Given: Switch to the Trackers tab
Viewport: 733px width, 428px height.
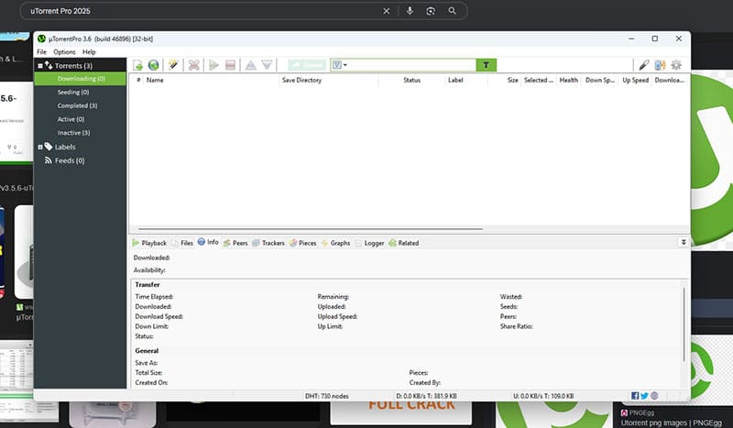Looking at the screenshot, I should [x=268, y=243].
